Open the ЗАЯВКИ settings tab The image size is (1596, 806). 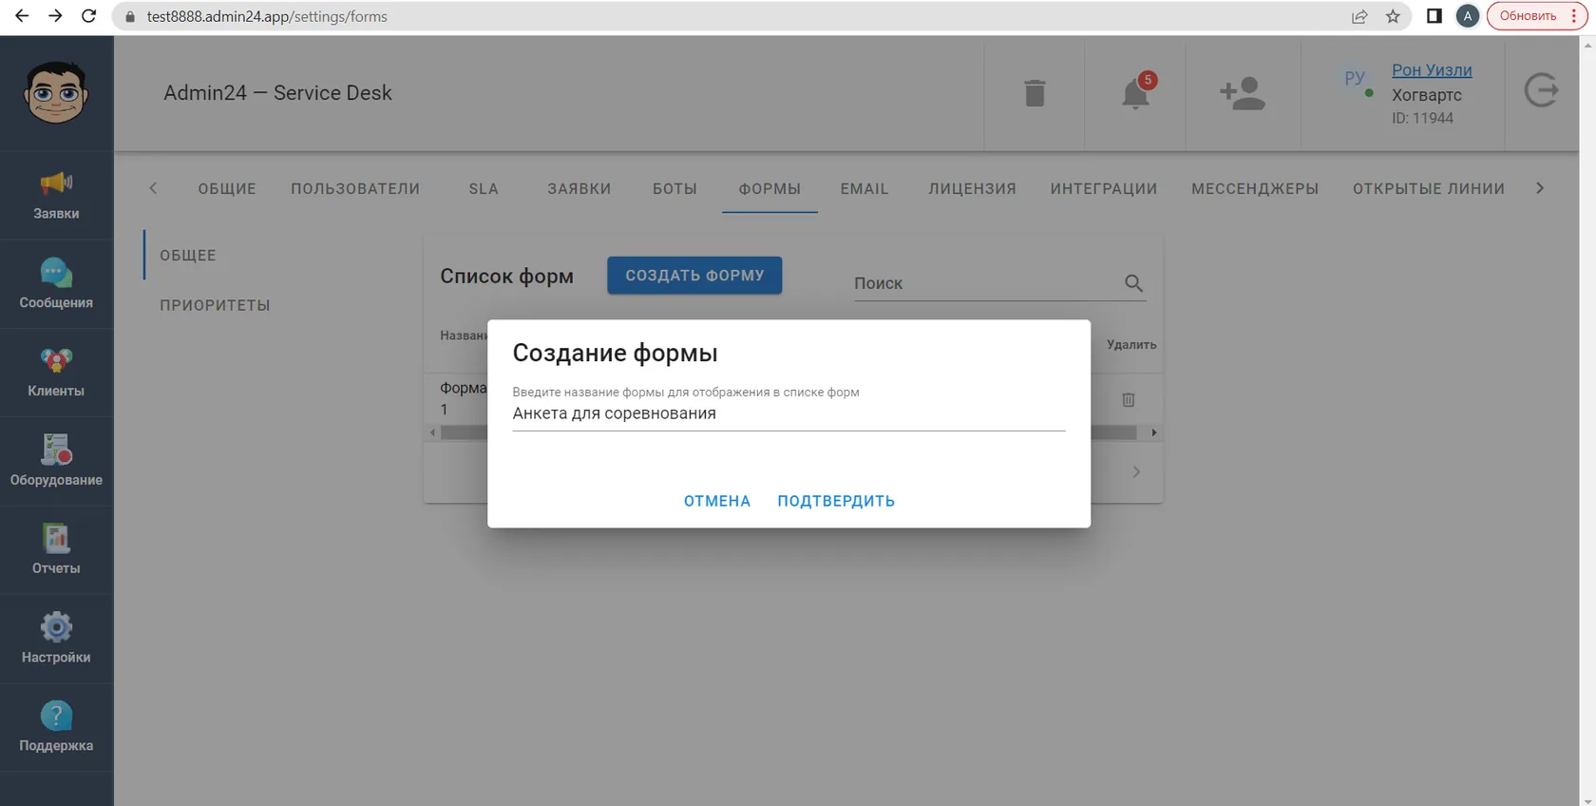pyautogui.click(x=579, y=188)
